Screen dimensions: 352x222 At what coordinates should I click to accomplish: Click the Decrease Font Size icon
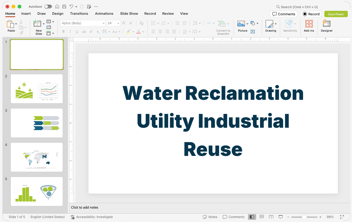pos(131,23)
